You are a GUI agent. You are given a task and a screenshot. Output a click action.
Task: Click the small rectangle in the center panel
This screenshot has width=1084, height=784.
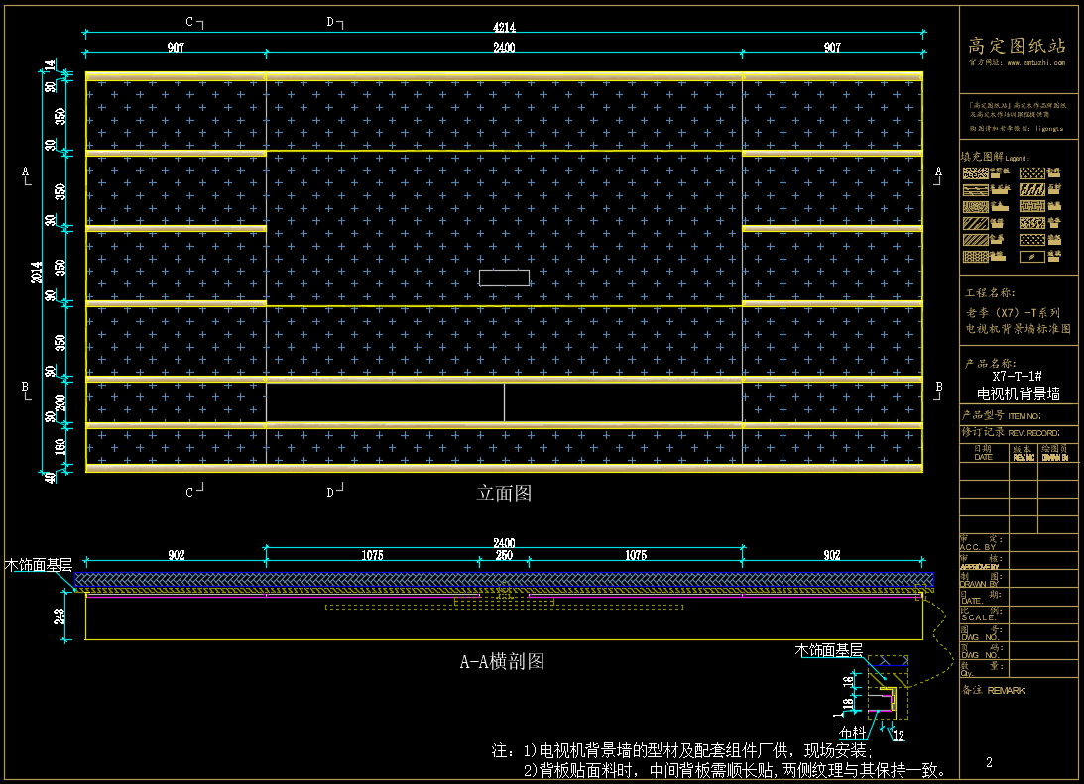(504, 278)
